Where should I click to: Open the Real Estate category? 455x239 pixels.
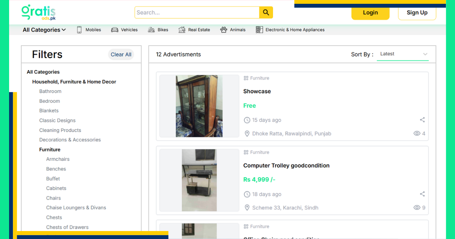pyautogui.click(x=199, y=30)
